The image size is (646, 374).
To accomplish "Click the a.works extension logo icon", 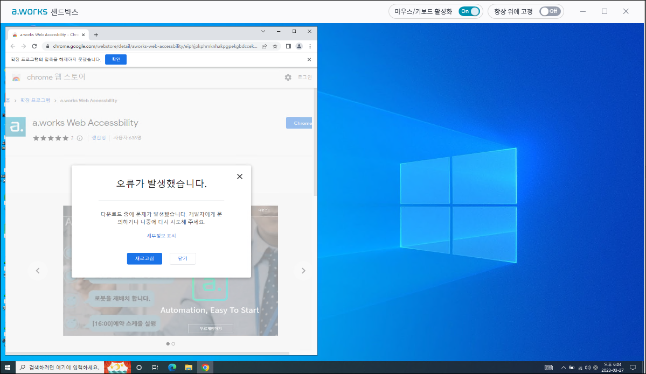I will click(x=16, y=126).
